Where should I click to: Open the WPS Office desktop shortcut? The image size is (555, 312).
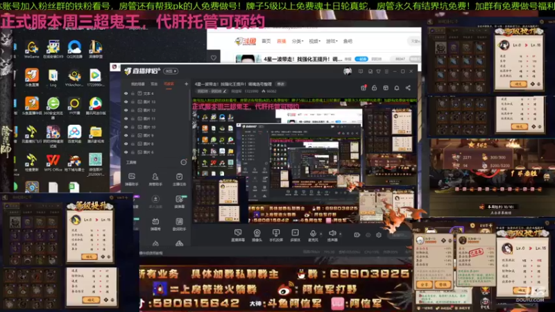coord(53,163)
